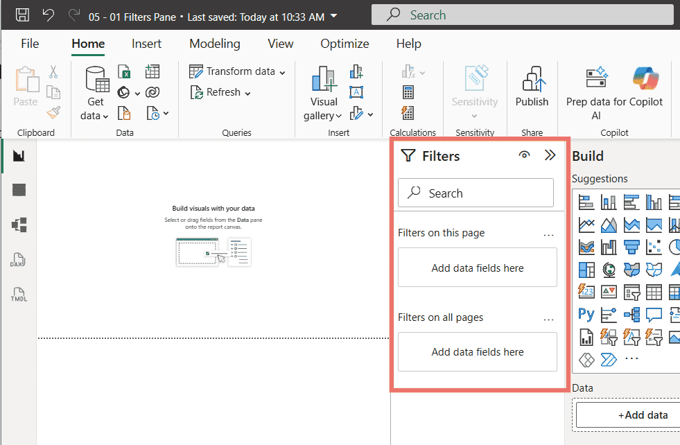Viewport: 680px width, 445px height.
Task: Open TMDL view in left sidebar
Action: (19, 295)
